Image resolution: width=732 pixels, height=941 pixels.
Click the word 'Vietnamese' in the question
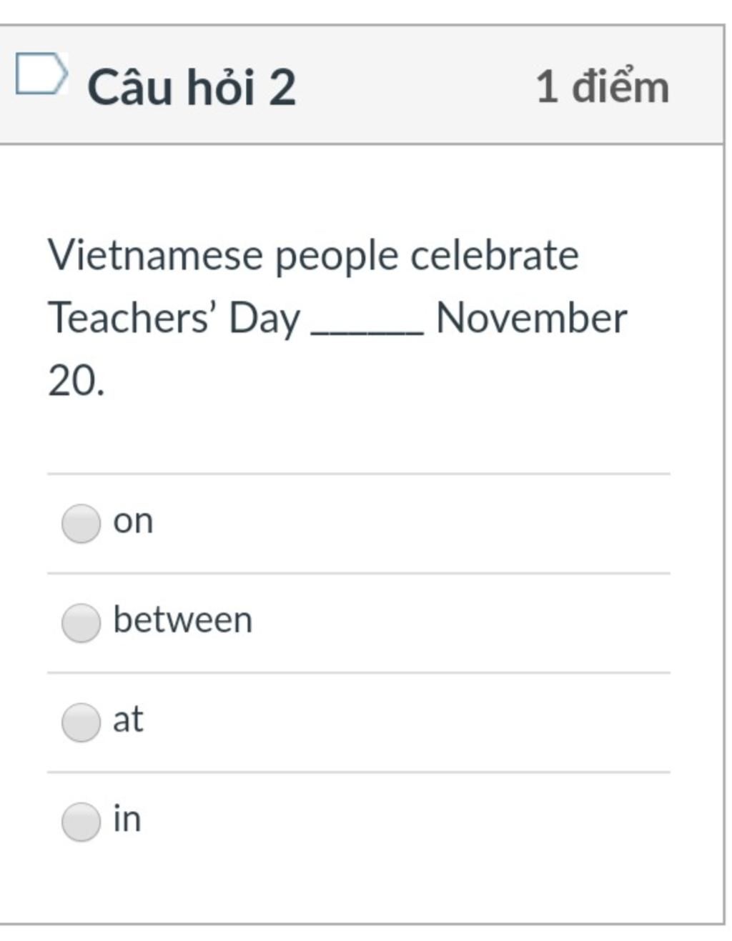point(155,255)
